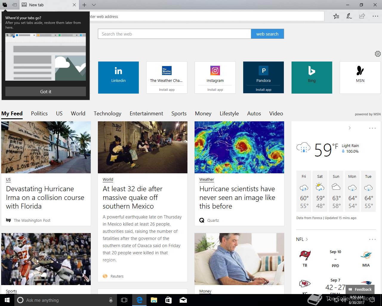This screenshot has height=306, width=382.
Task: Switch to the World tab
Action: point(78,114)
